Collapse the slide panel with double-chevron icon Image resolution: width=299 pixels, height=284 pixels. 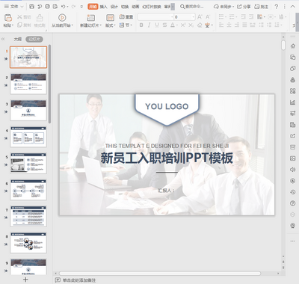coord(3,39)
